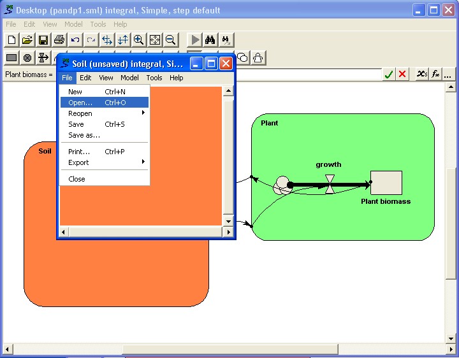459x358 pixels.
Task: Open View menu in Desktop window
Action: click(50, 24)
